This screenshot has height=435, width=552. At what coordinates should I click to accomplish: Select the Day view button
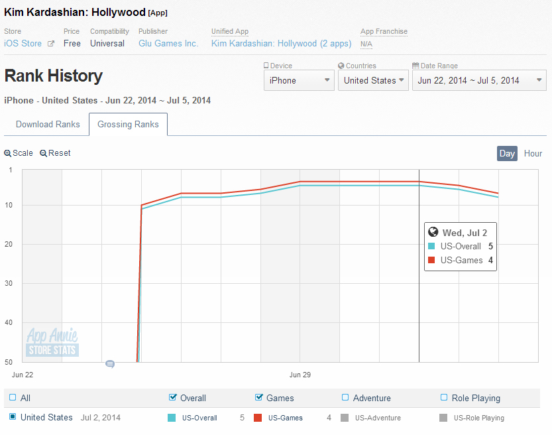pos(507,154)
